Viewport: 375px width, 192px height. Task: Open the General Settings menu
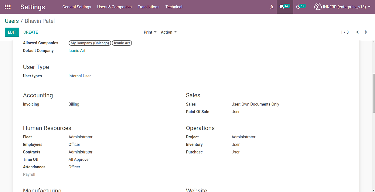pyautogui.click(x=77, y=7)
